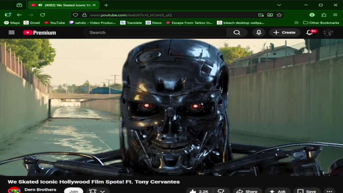343x193 pixels.
Task: Open the Maps bookmark
Action: pyautogui.click(x=12, y=23)
